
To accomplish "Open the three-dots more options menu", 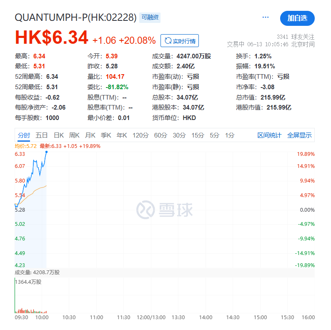I will click(266, 17).
